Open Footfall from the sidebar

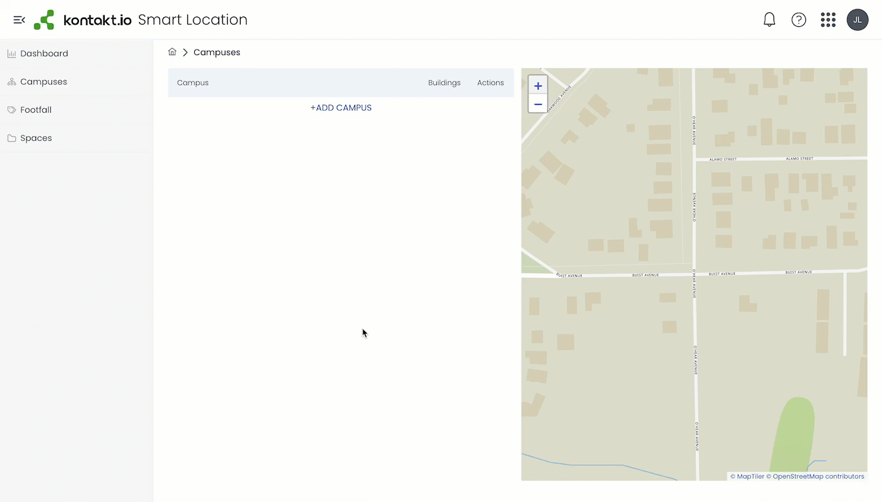(x=36, y=110)
